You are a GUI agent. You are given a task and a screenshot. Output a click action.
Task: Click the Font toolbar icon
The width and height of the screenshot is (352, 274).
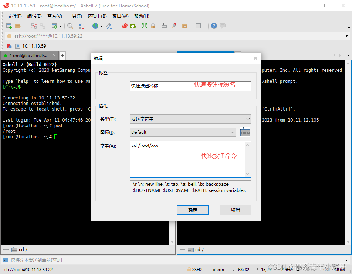click(x=109, y=26)
